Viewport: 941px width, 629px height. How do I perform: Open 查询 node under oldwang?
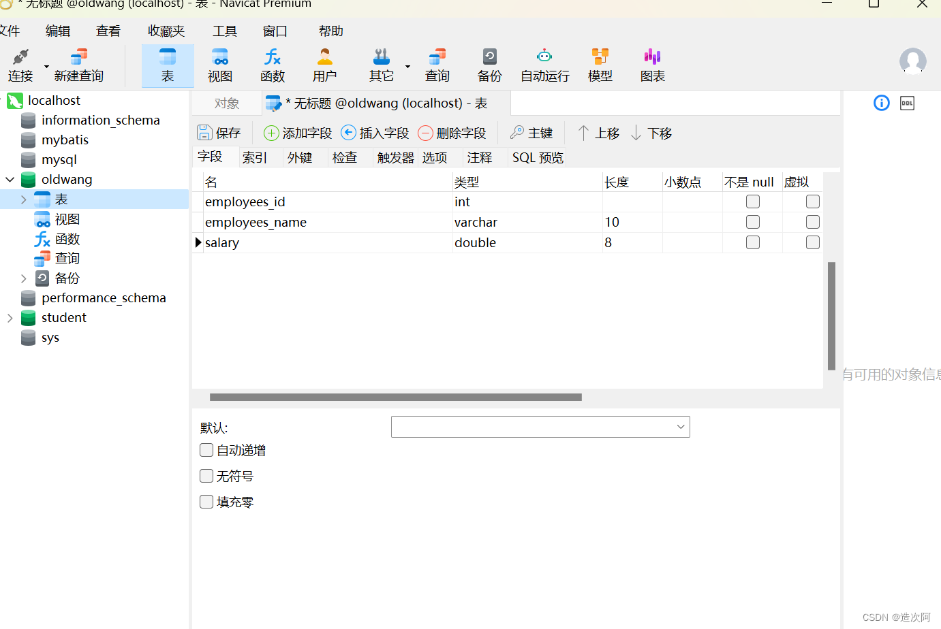point(67,259)
